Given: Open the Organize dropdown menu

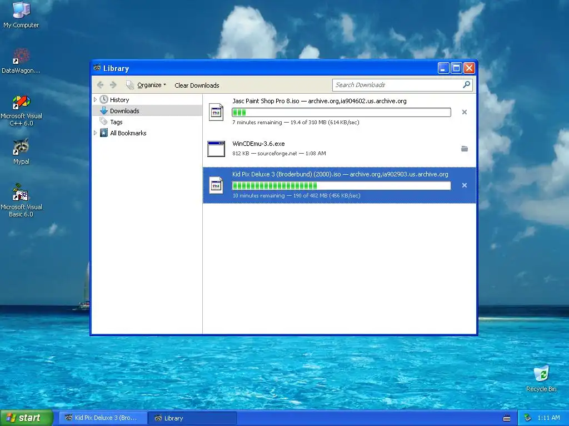Looking at the screenshot, I should point(146,85).
